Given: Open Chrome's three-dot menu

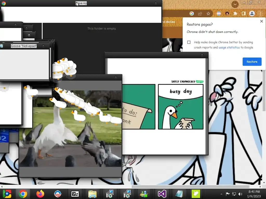Looking at the screenshot, I should (x=260, y=13).
